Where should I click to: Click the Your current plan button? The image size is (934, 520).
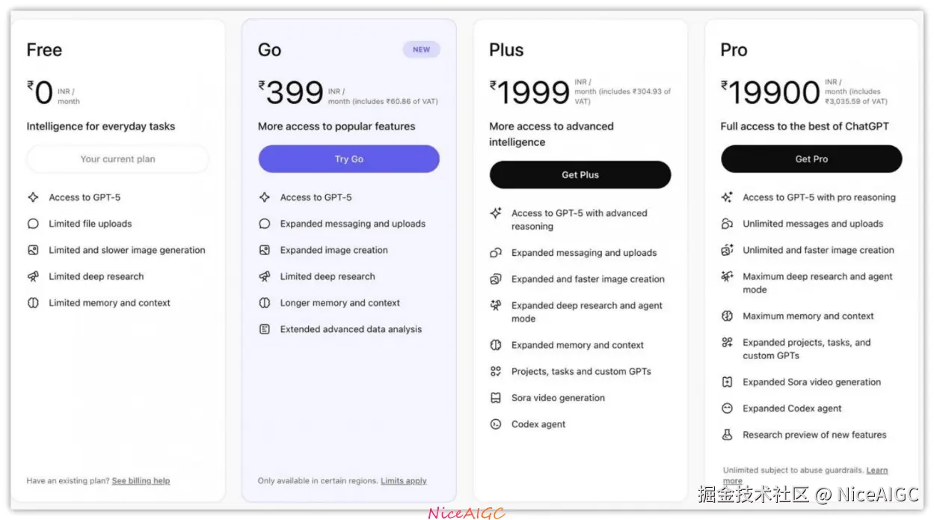click(x=117, y=159)
